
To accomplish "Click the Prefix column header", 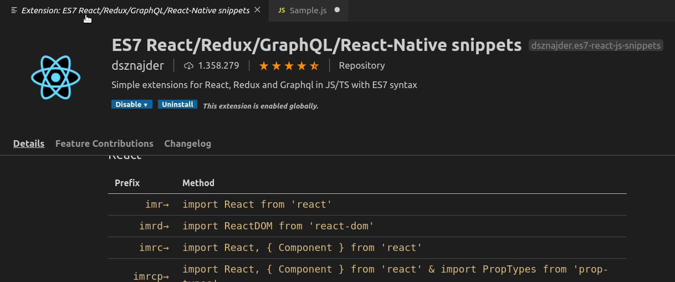I will point(127,183).
